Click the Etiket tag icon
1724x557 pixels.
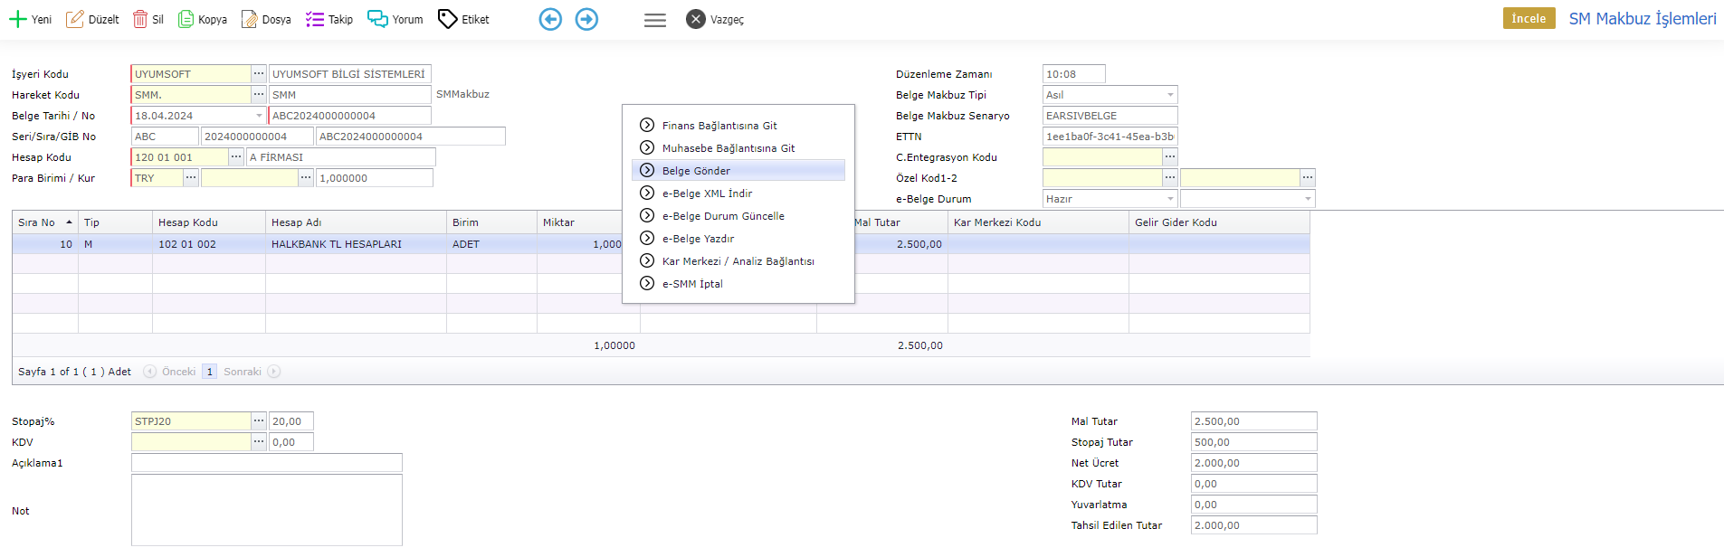pos(447,19)
